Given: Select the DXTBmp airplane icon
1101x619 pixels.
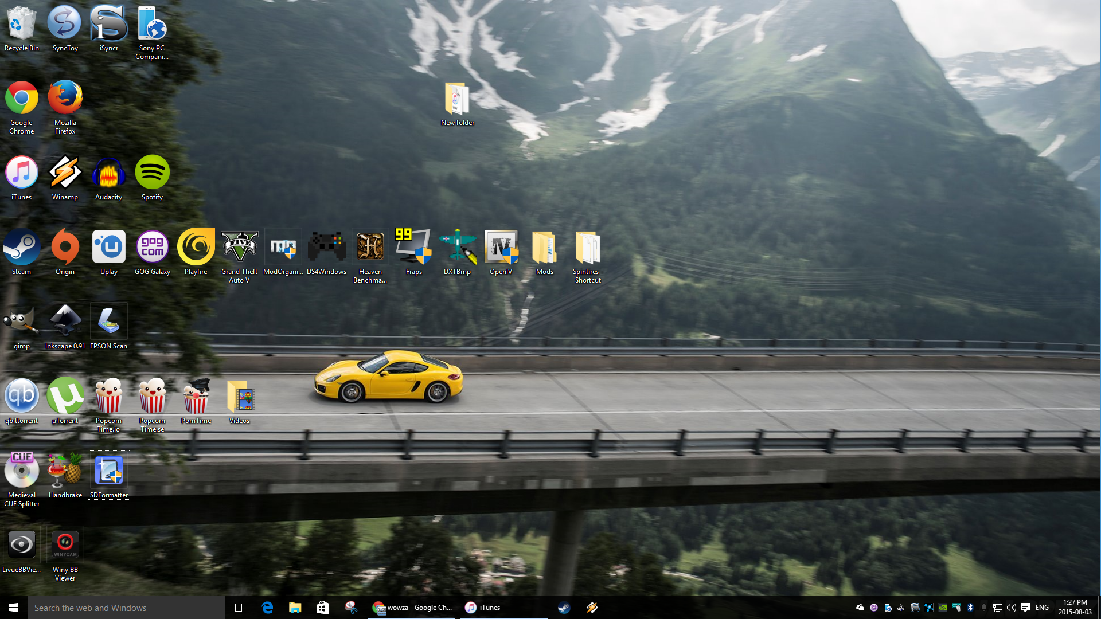Looking at the screenshot, I should coord(457,252).
